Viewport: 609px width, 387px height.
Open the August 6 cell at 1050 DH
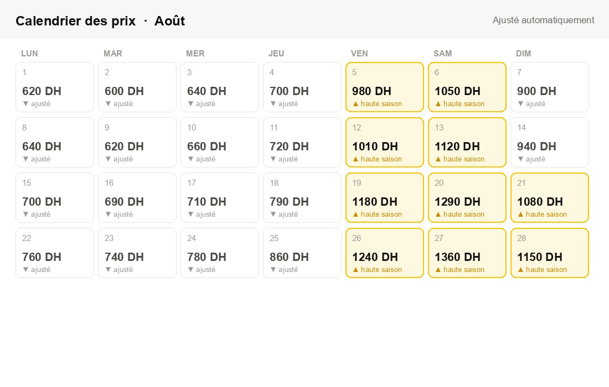467,87
